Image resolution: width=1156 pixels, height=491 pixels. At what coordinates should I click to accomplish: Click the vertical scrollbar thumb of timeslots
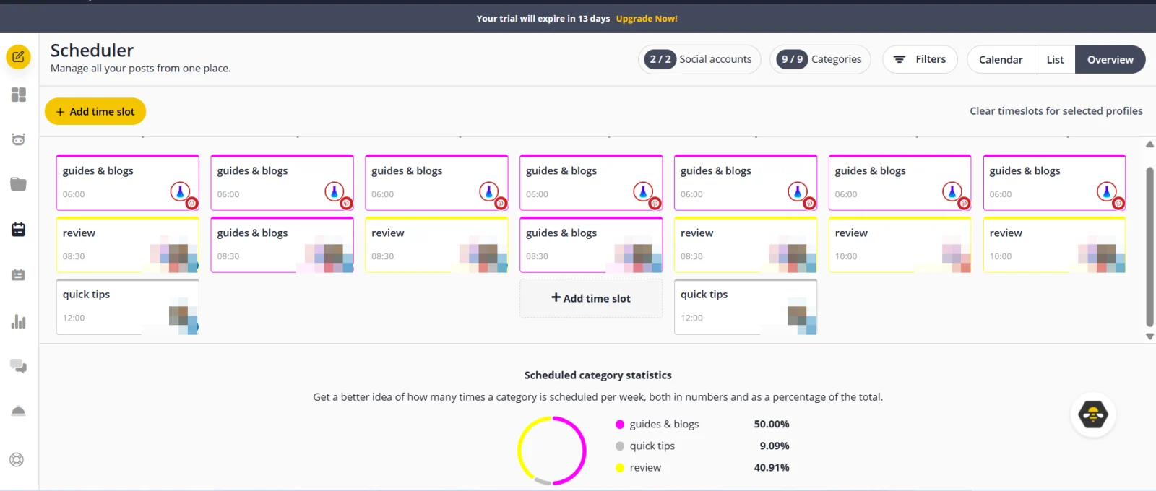click(x=1149, y=247)
